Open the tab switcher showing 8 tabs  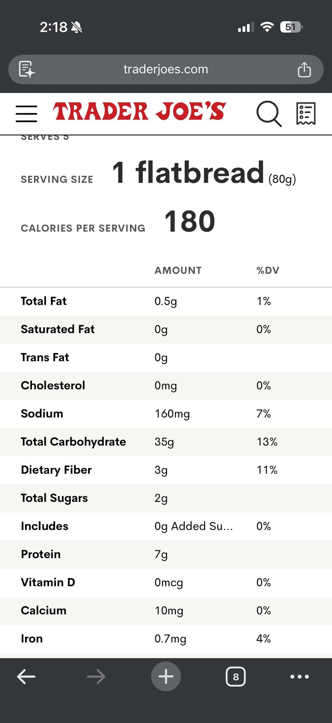click(x=235, y=677)
